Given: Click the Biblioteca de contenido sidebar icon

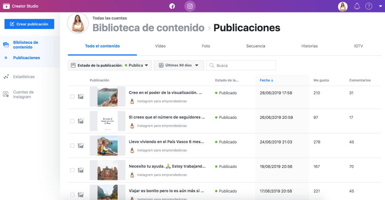Looking at the screenshot, I should pyautogui.click(x=6, y=44).
